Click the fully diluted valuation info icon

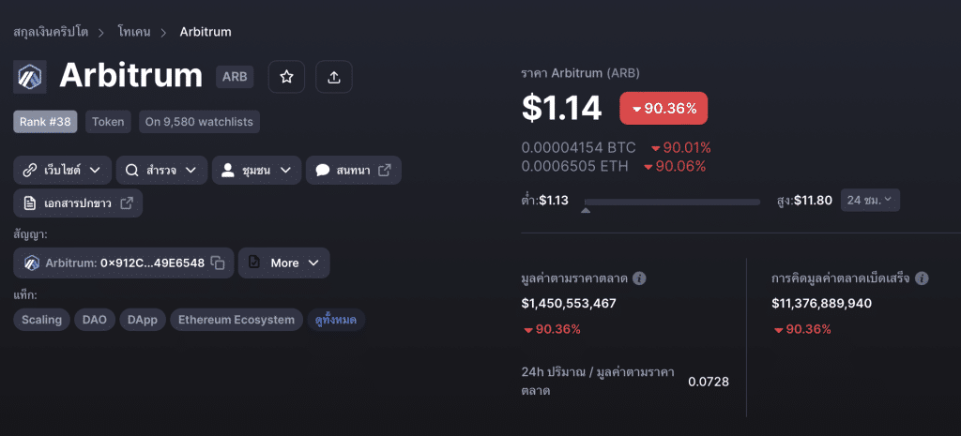coord(922,278)
